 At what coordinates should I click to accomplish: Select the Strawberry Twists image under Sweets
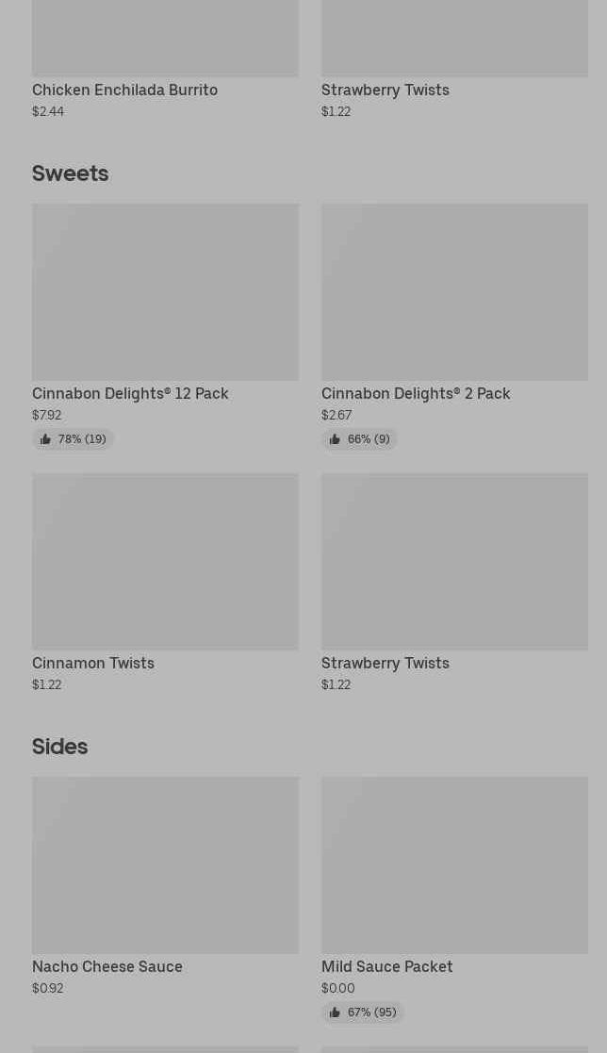coord(454,562)
